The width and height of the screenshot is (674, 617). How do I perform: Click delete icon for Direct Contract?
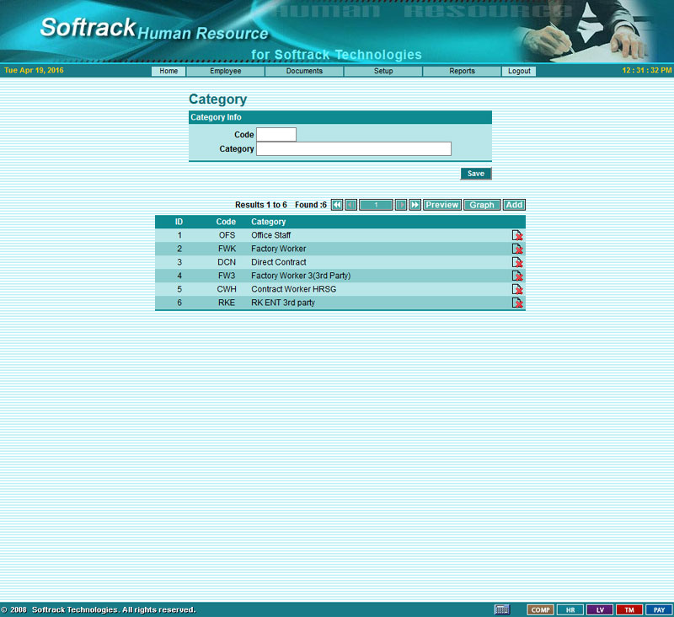[517, 262]
